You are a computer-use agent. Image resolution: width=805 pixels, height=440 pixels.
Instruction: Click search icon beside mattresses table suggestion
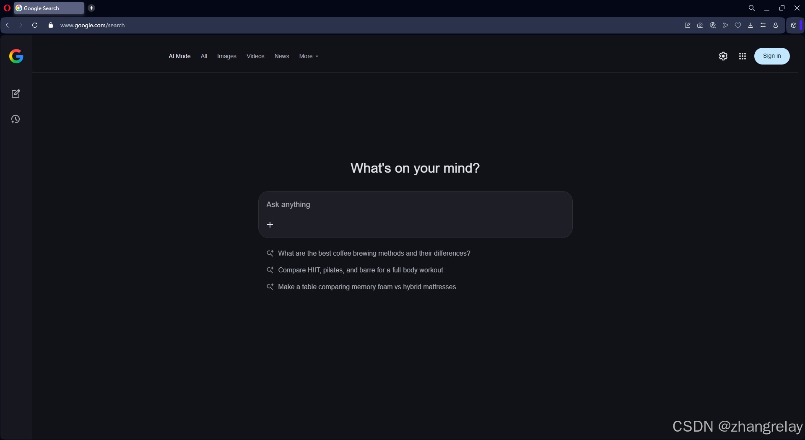pos(270,287)
